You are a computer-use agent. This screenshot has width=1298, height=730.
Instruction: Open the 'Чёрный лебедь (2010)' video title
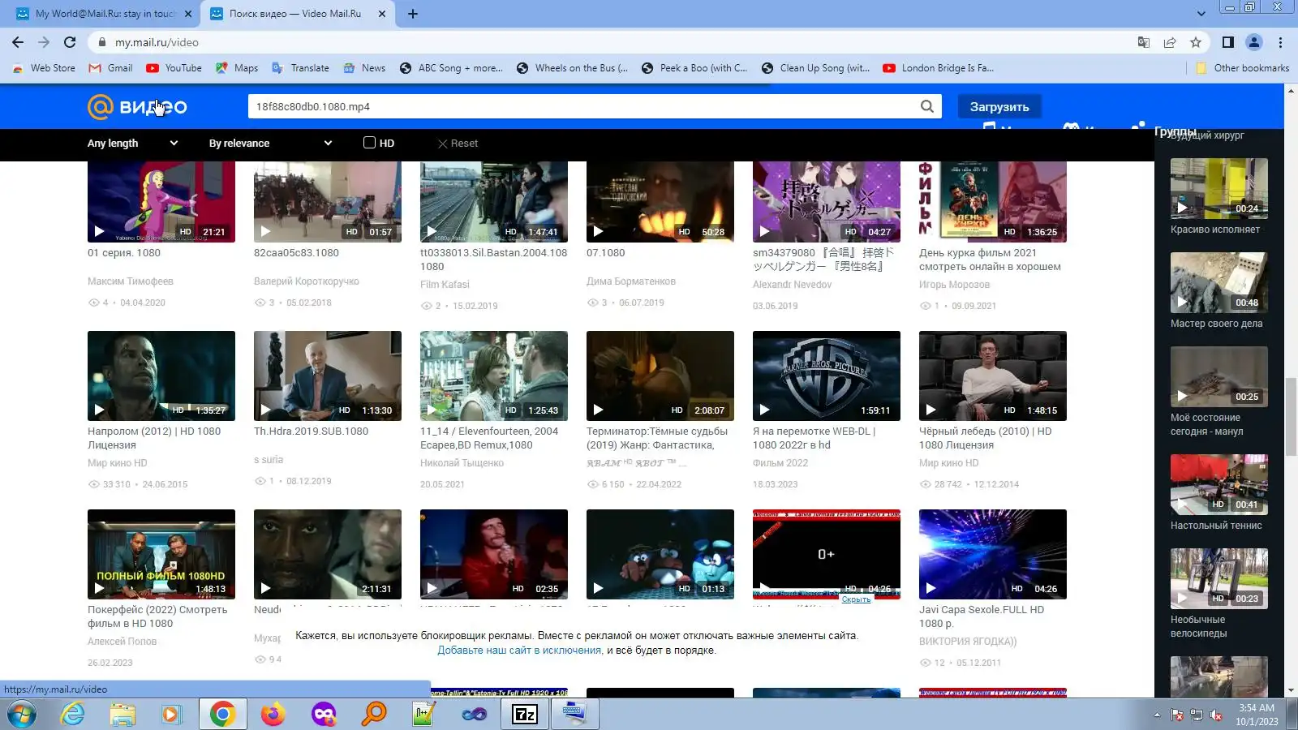[985, 438]
